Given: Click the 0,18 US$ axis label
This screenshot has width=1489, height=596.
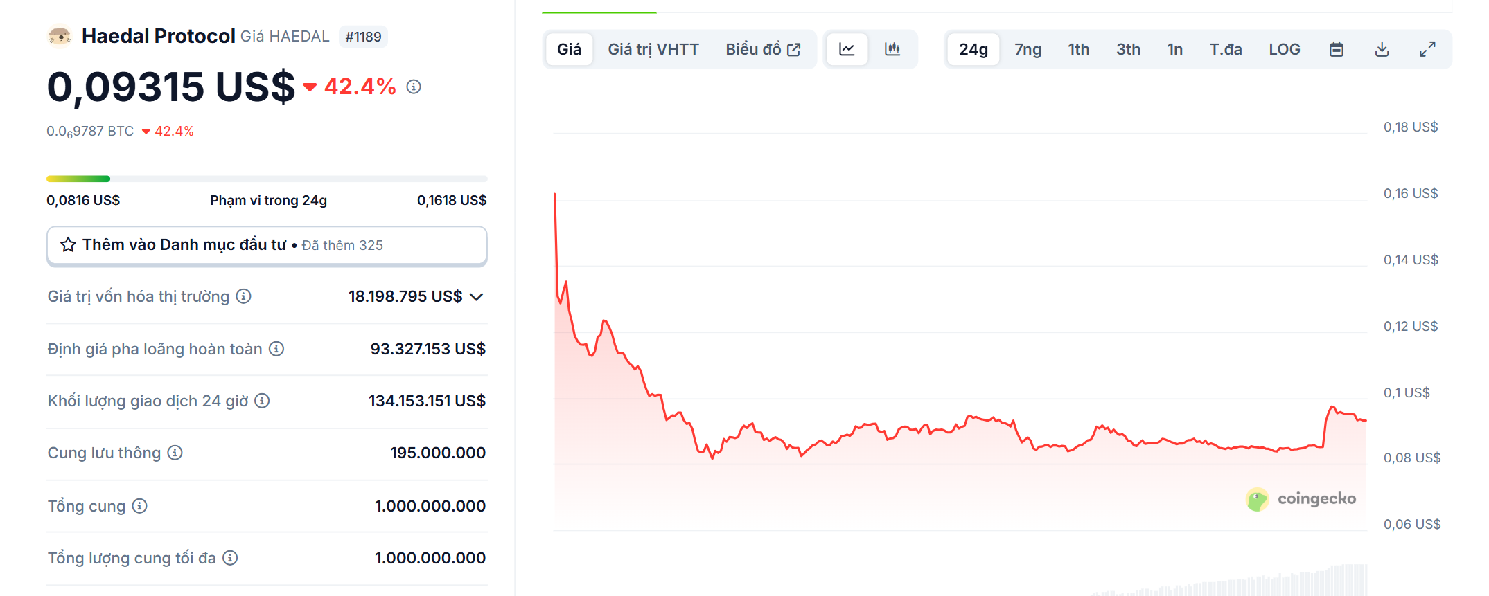Looking at the screenshot, I should (x=1411, y=127).
